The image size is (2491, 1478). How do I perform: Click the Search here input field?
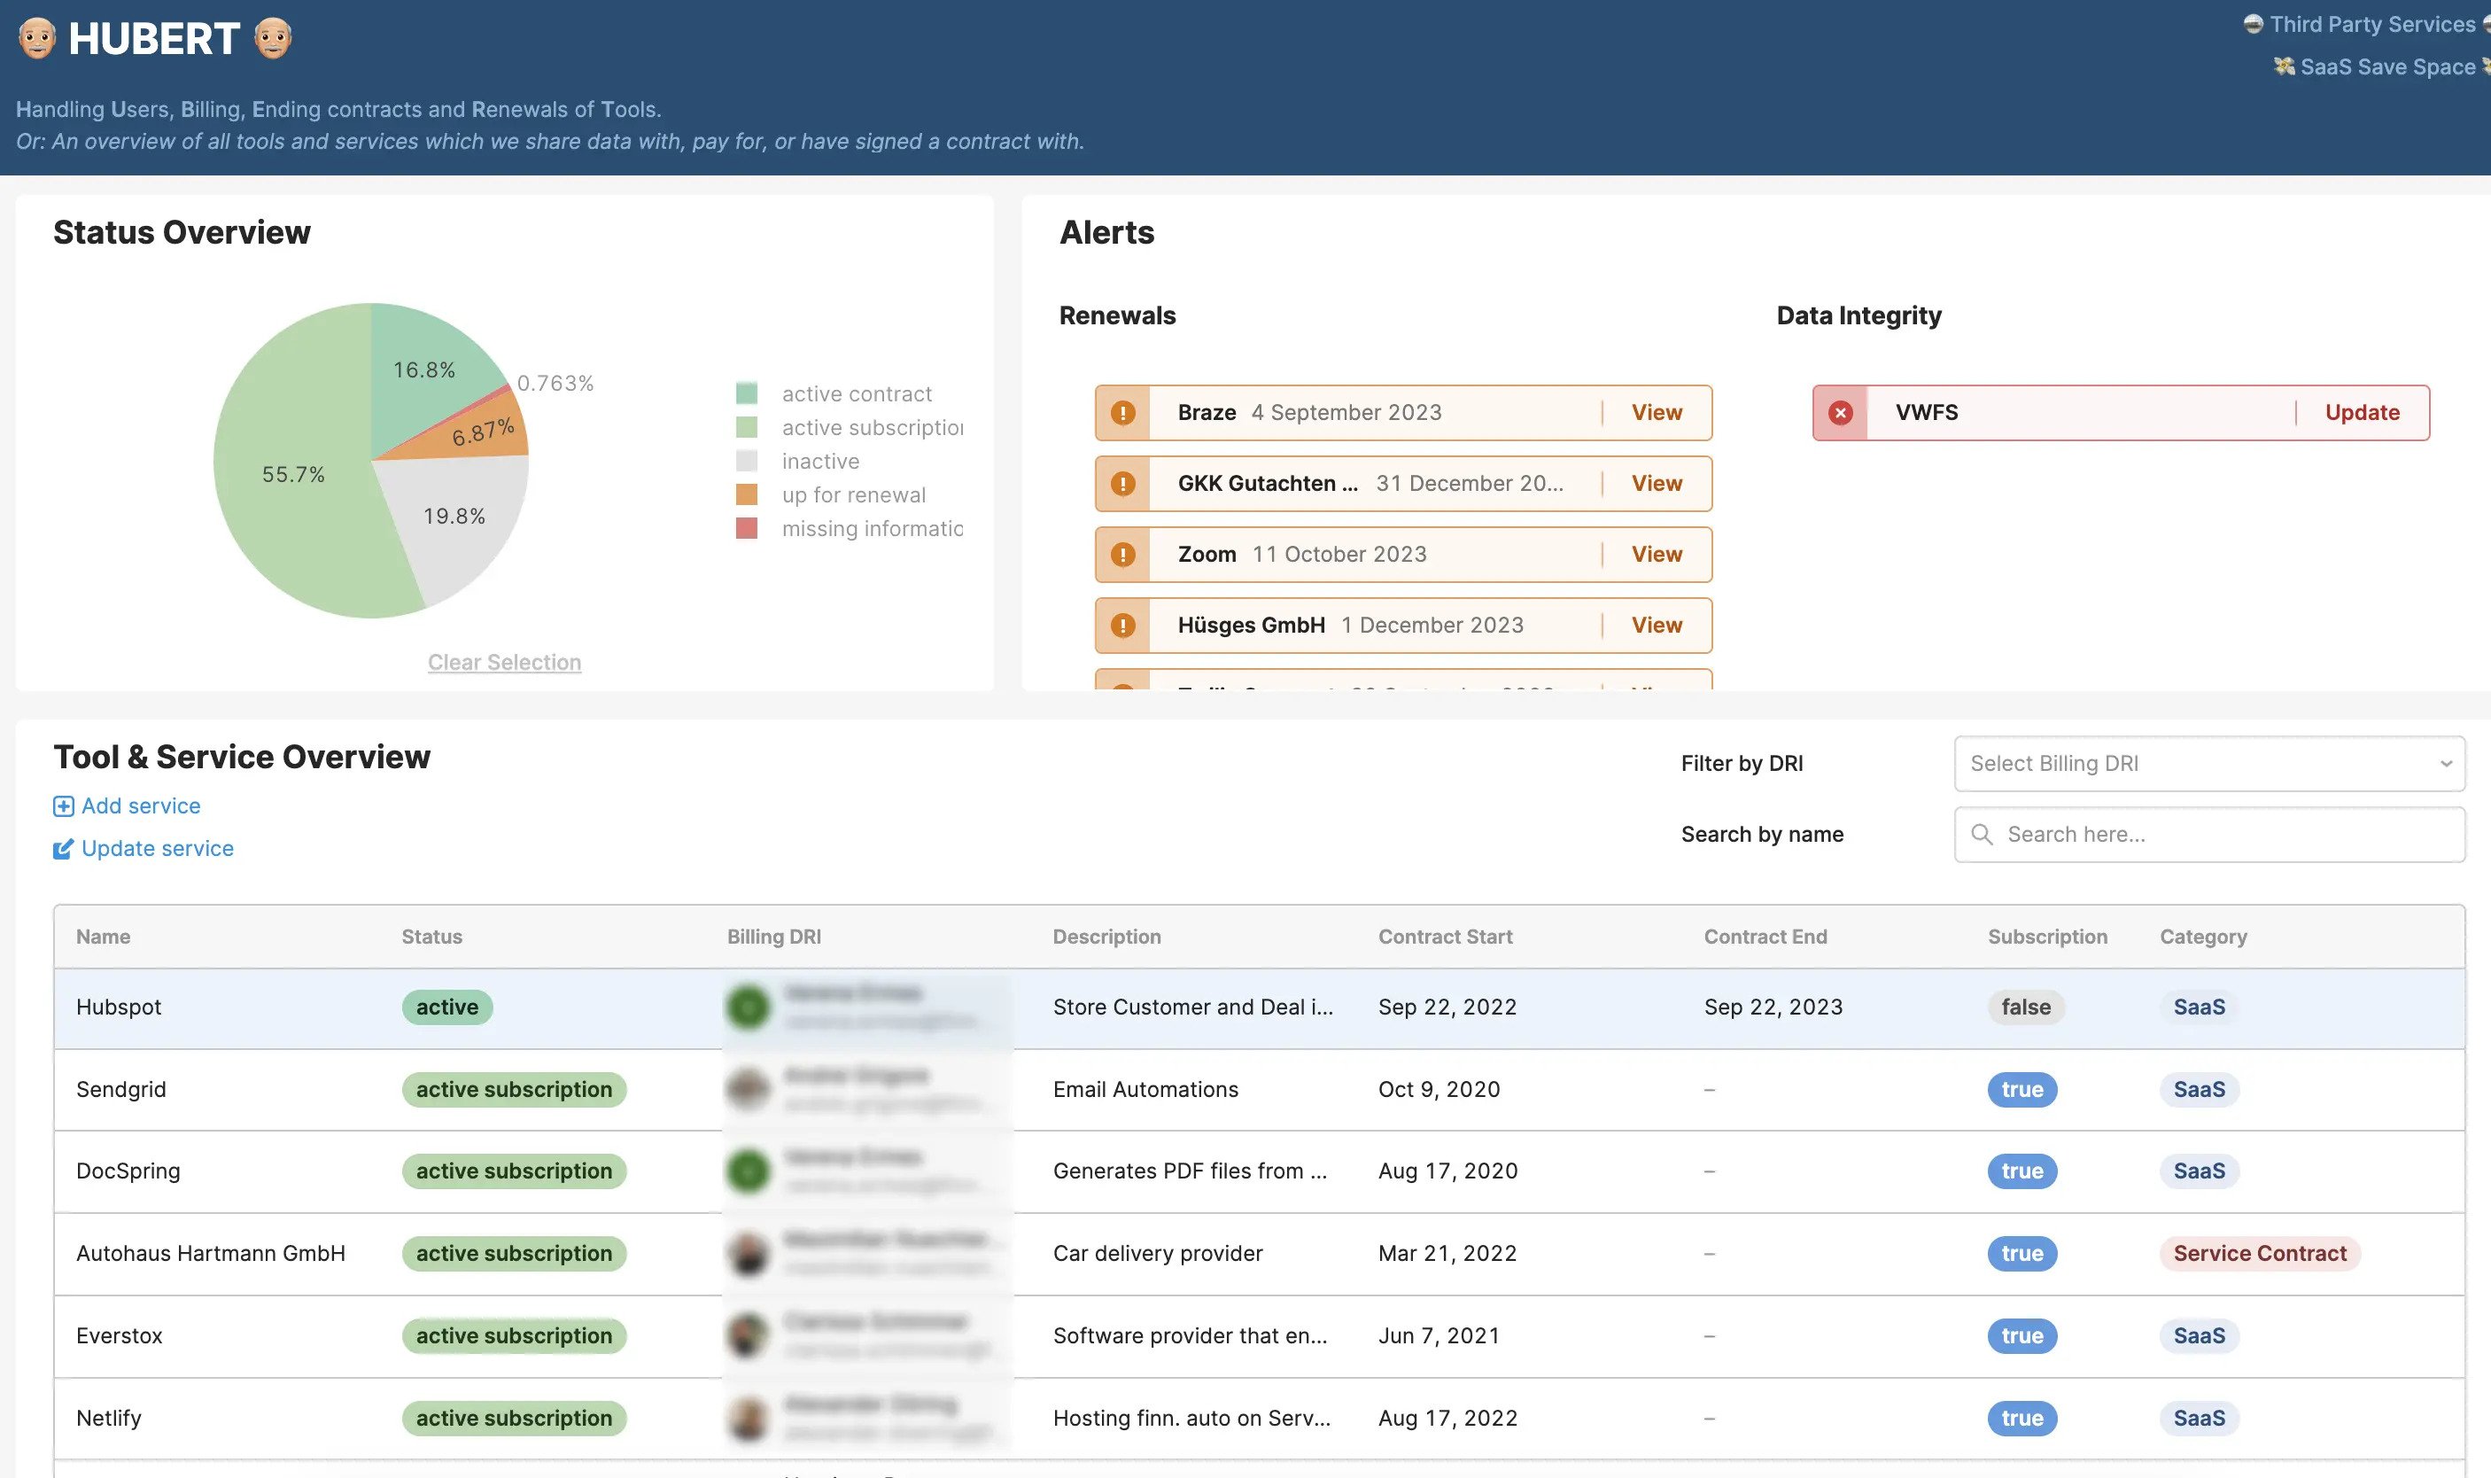pos(2209,835)
